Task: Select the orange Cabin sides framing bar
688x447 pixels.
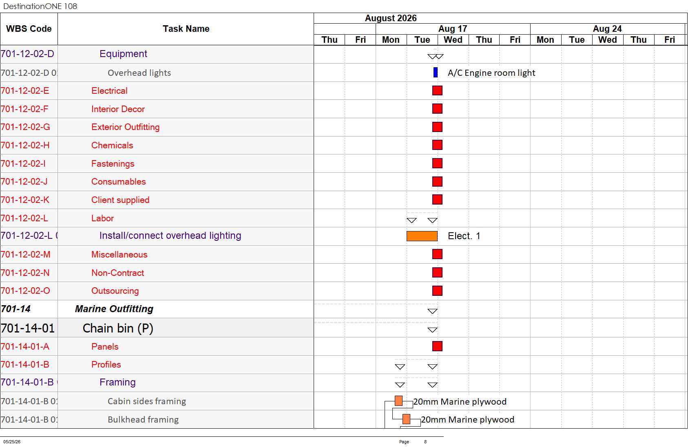Action: point(399,401)
